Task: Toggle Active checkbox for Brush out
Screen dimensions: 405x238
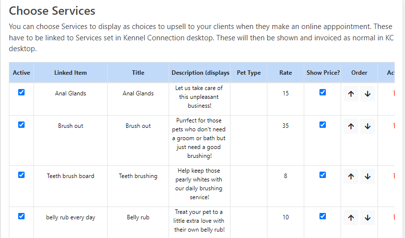Action: click(x=22, y=125)
